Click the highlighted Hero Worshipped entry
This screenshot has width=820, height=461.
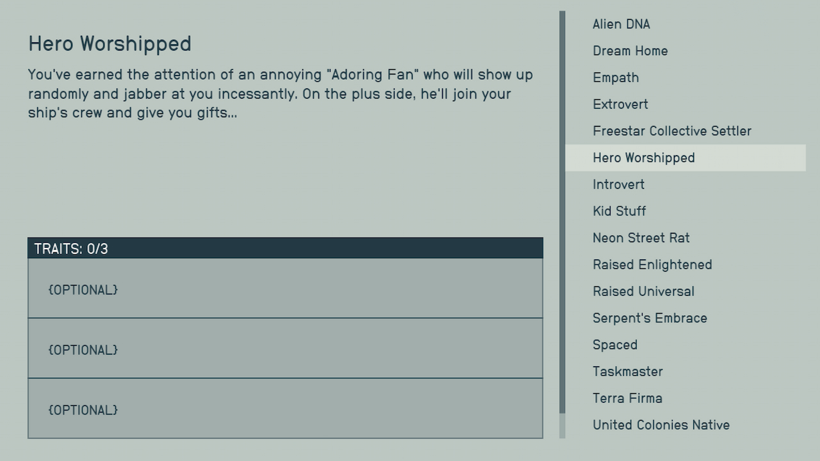coord(643,158)
